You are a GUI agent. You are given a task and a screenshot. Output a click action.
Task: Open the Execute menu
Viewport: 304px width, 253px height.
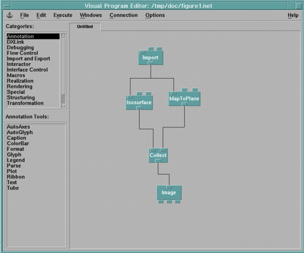63,15
